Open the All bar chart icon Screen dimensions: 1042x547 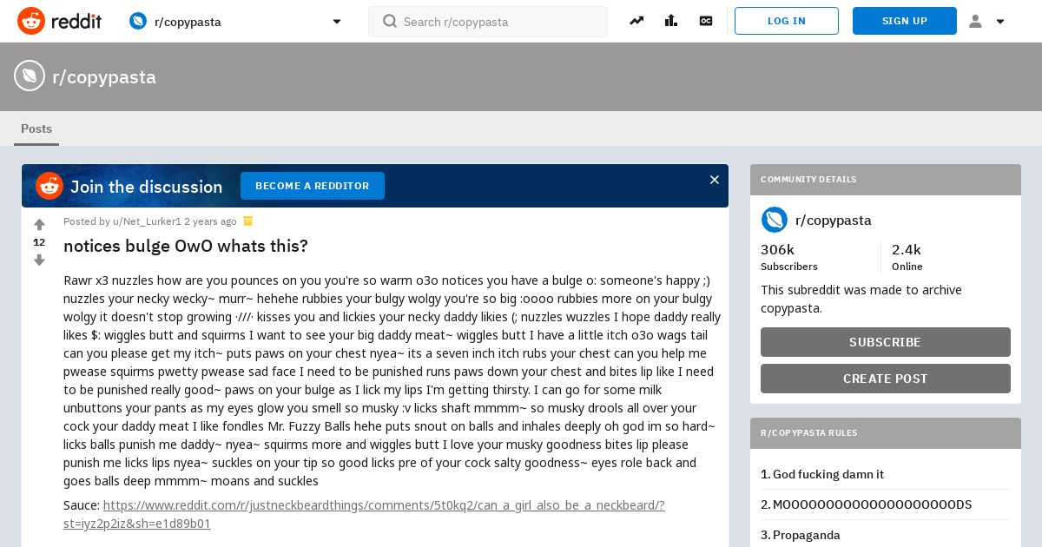[x=671, y=21]
